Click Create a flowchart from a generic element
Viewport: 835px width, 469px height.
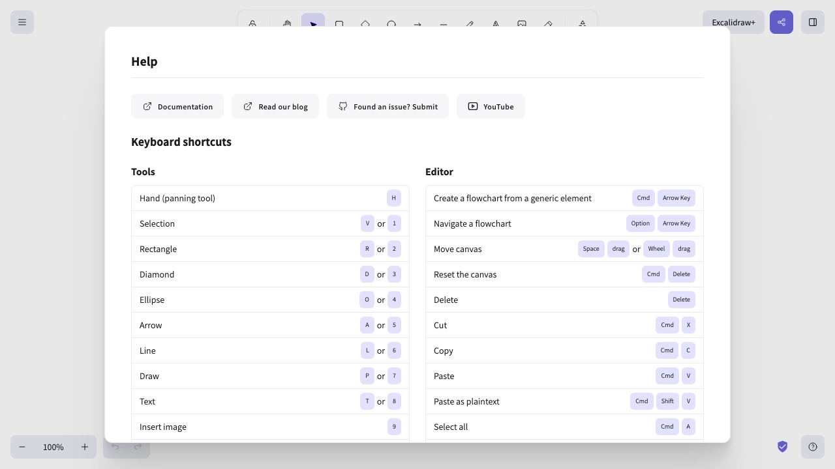(x=513, y=198)
